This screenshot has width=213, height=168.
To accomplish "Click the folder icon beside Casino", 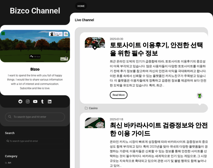I will 86,108.
